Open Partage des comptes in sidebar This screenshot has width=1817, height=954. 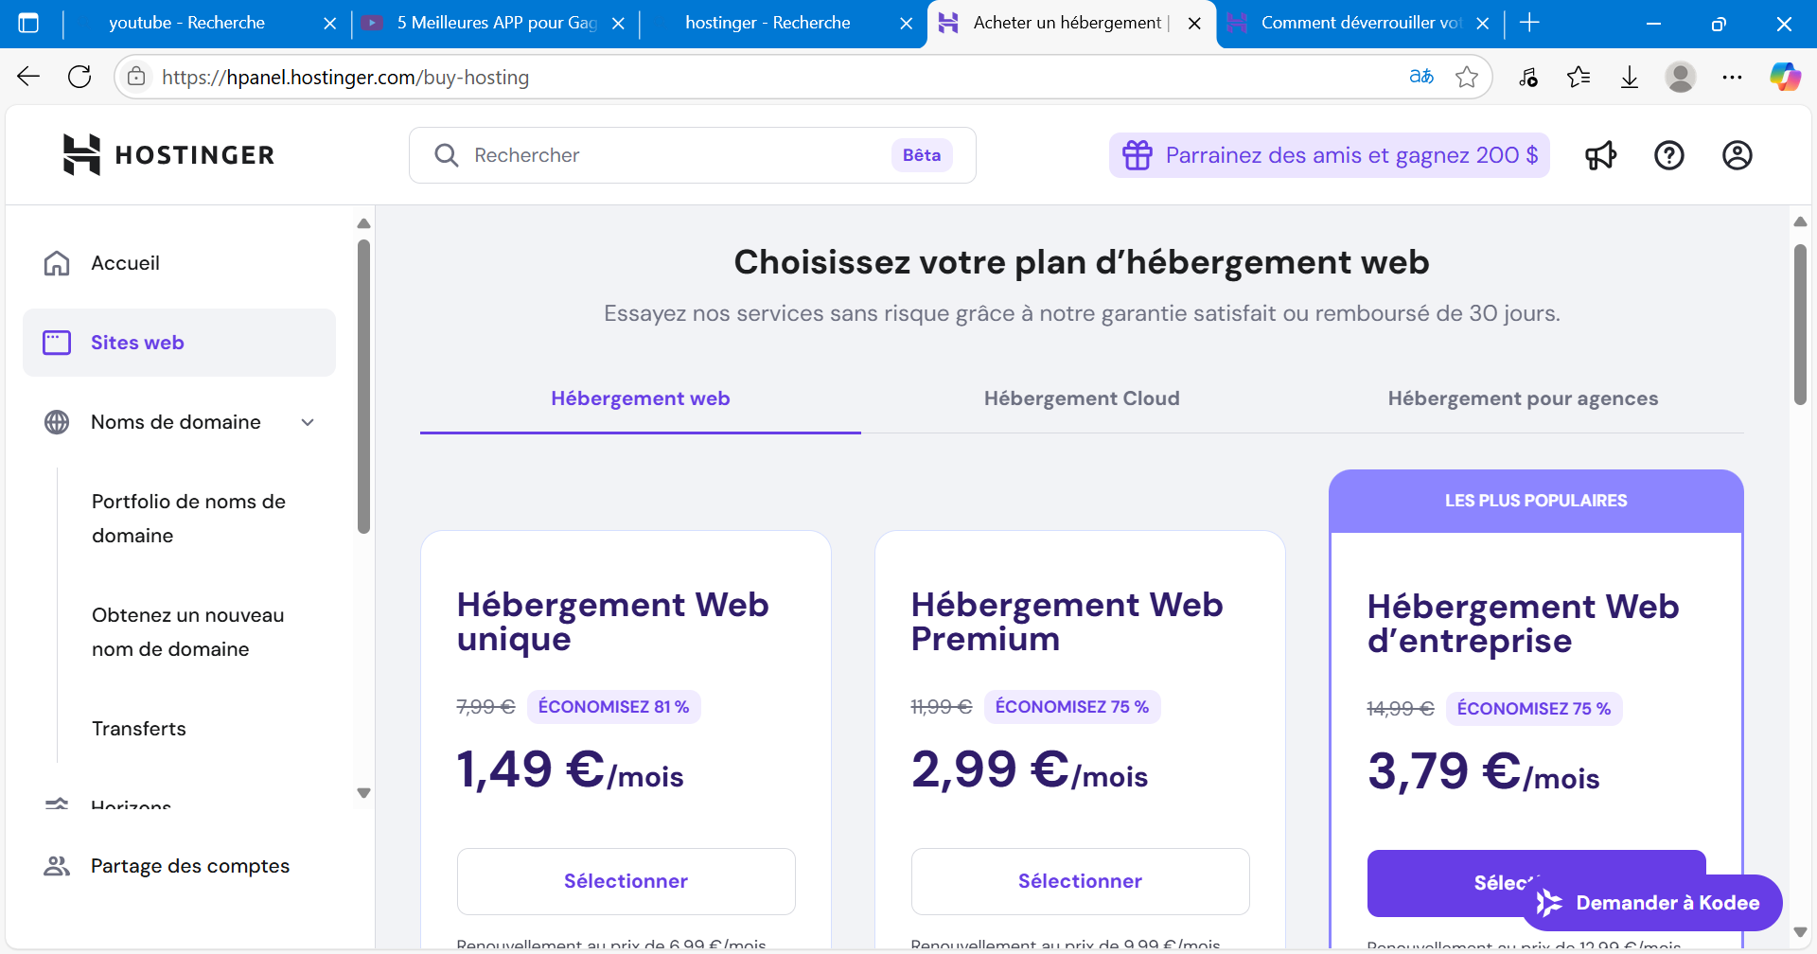[x=189, y=866]
